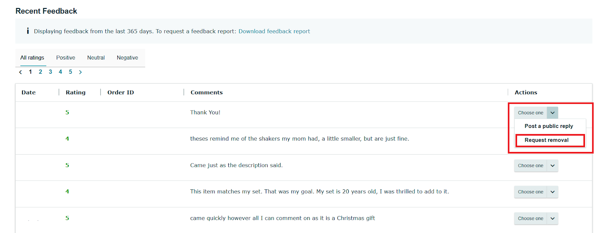Click the info icon beside feedback notice

tap(28, 31)
